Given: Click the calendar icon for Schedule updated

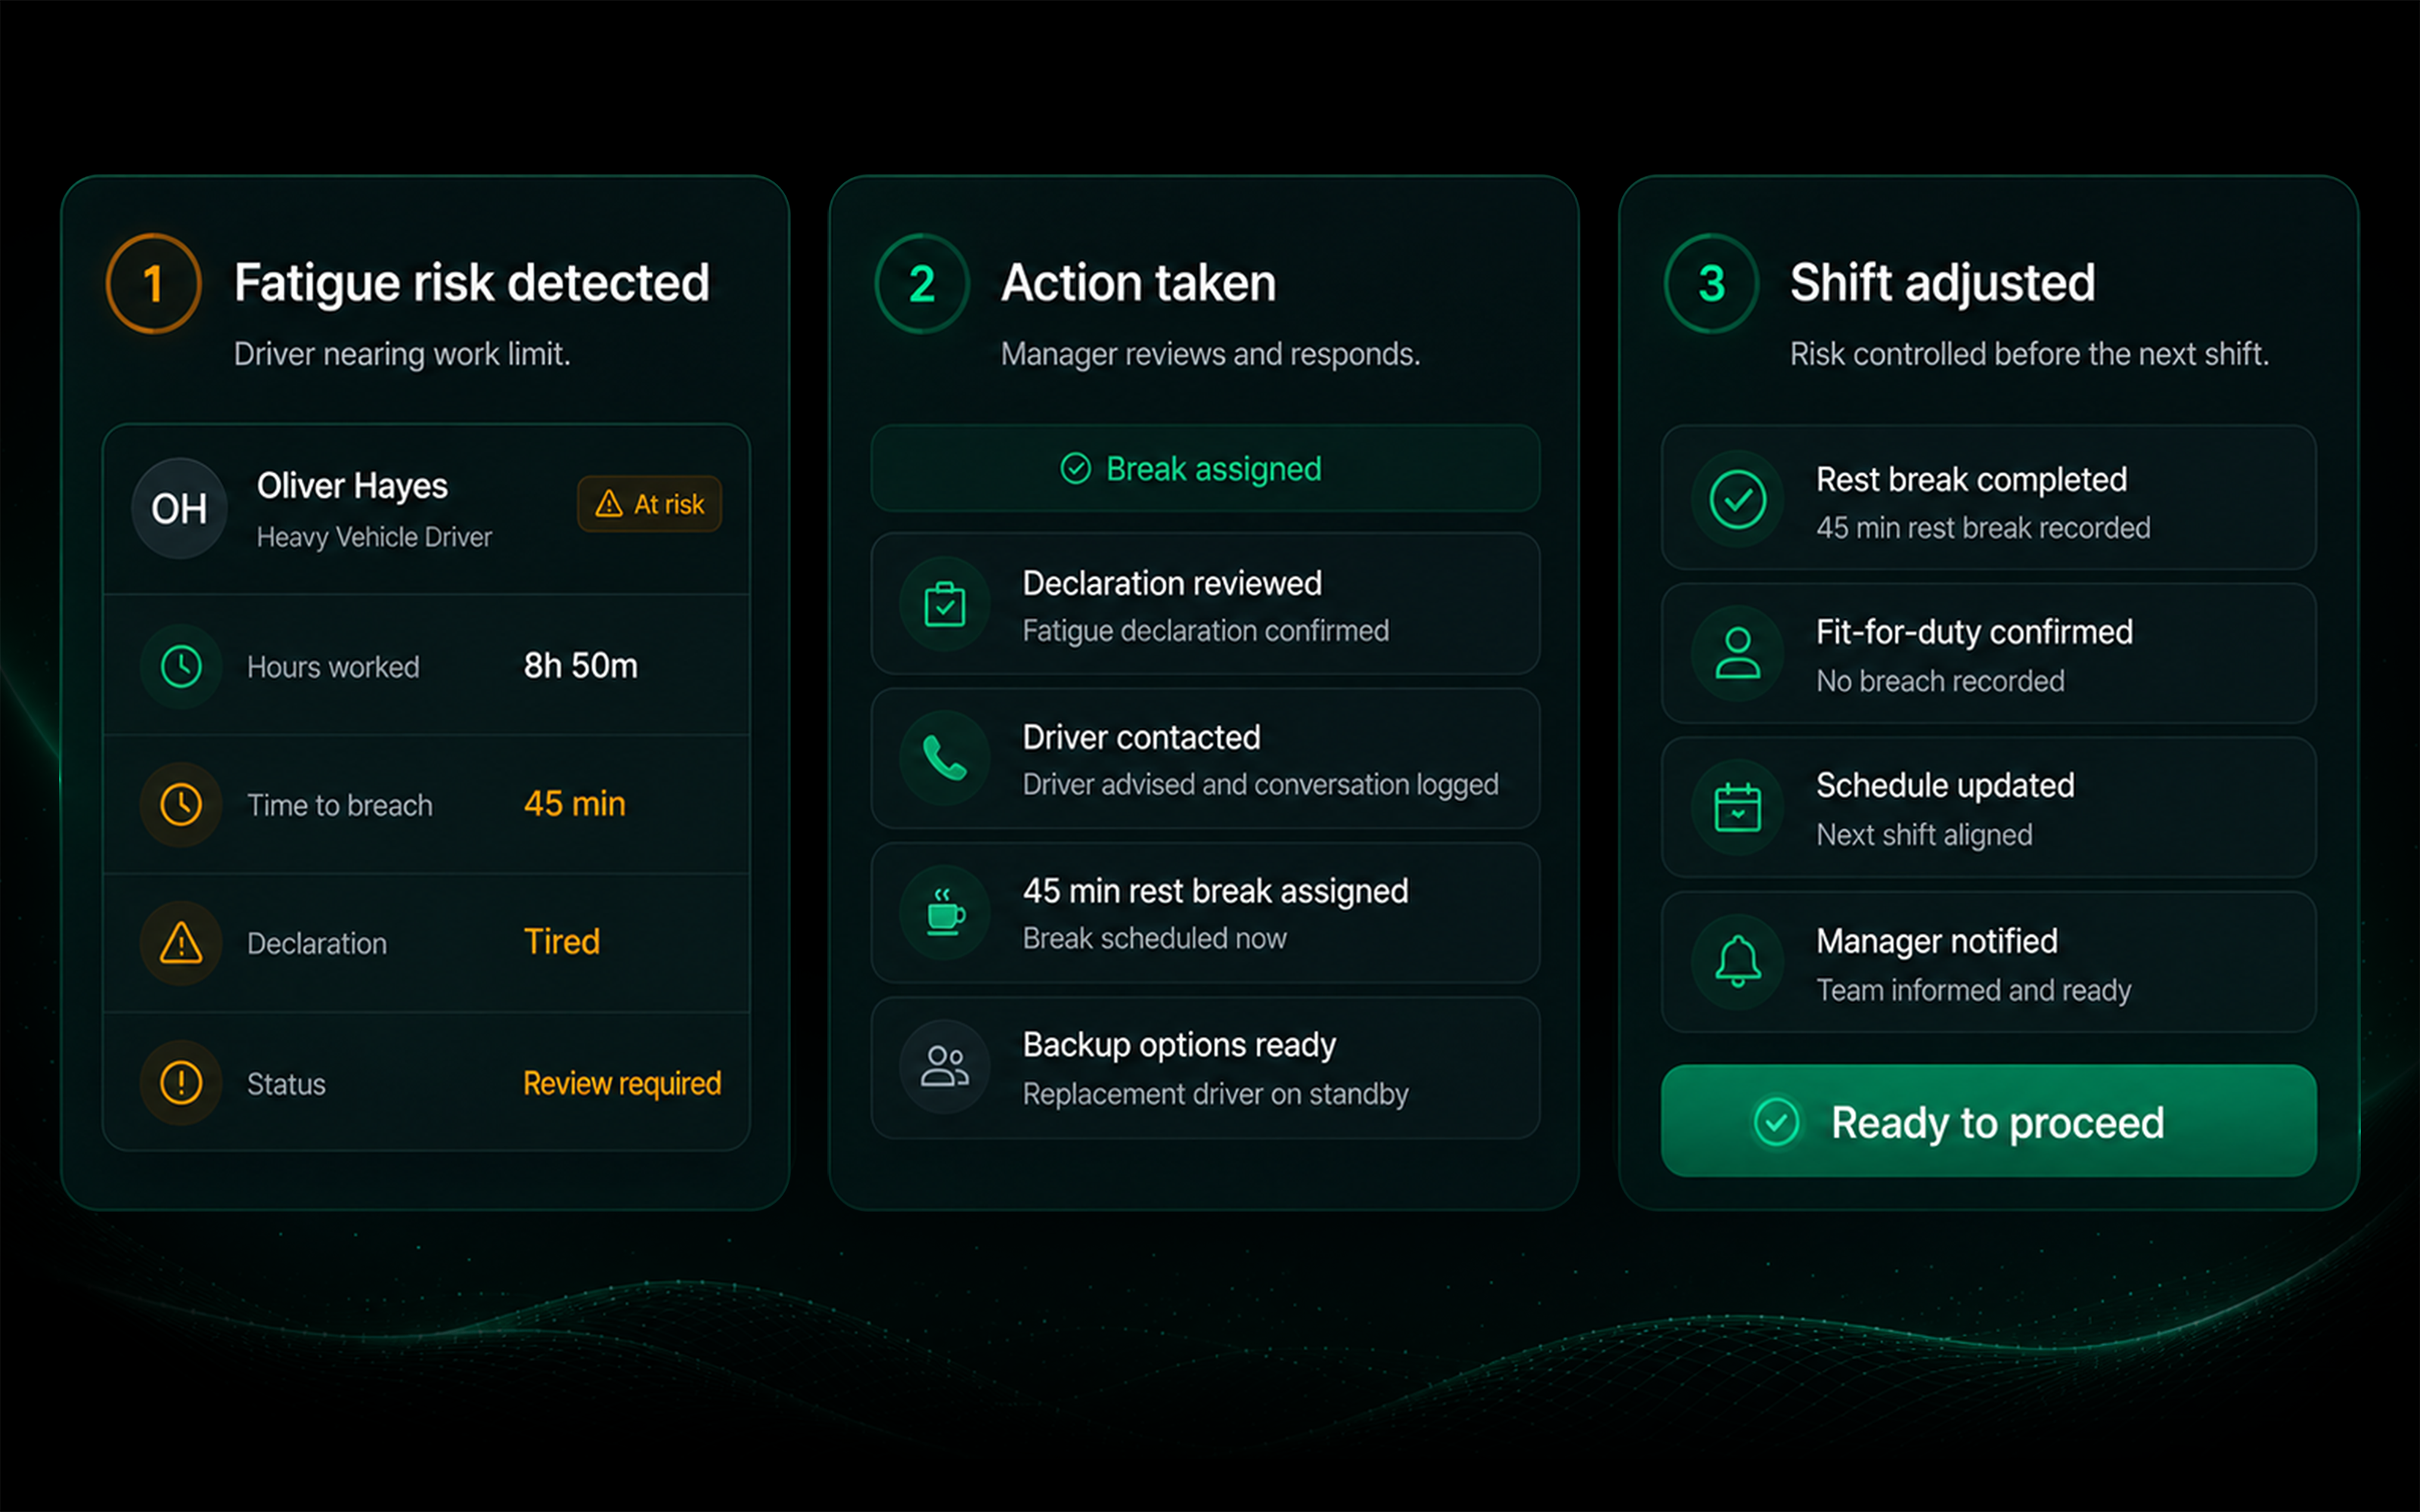Looking at the screenshot, I should tap(1738, 807).
